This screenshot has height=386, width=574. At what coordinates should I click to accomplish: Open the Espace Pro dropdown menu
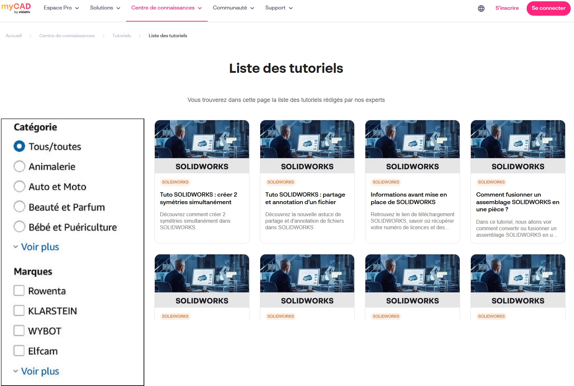pyautogui.click(x=61, y=8)
